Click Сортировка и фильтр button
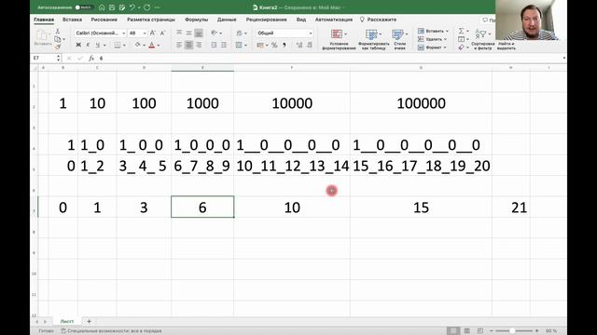This screenshot has height=335, width=597. (482, 39)
